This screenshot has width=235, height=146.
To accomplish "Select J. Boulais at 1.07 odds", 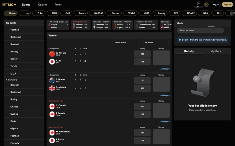I will [142, 114].
